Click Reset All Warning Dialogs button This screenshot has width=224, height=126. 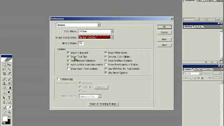point(103,104)
